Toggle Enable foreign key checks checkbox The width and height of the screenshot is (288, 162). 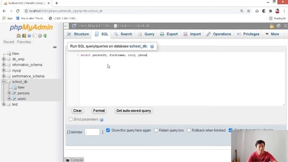point(230,130)
